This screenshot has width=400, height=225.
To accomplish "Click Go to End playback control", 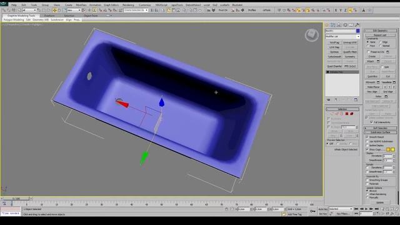I will click(x=377, y=209).
